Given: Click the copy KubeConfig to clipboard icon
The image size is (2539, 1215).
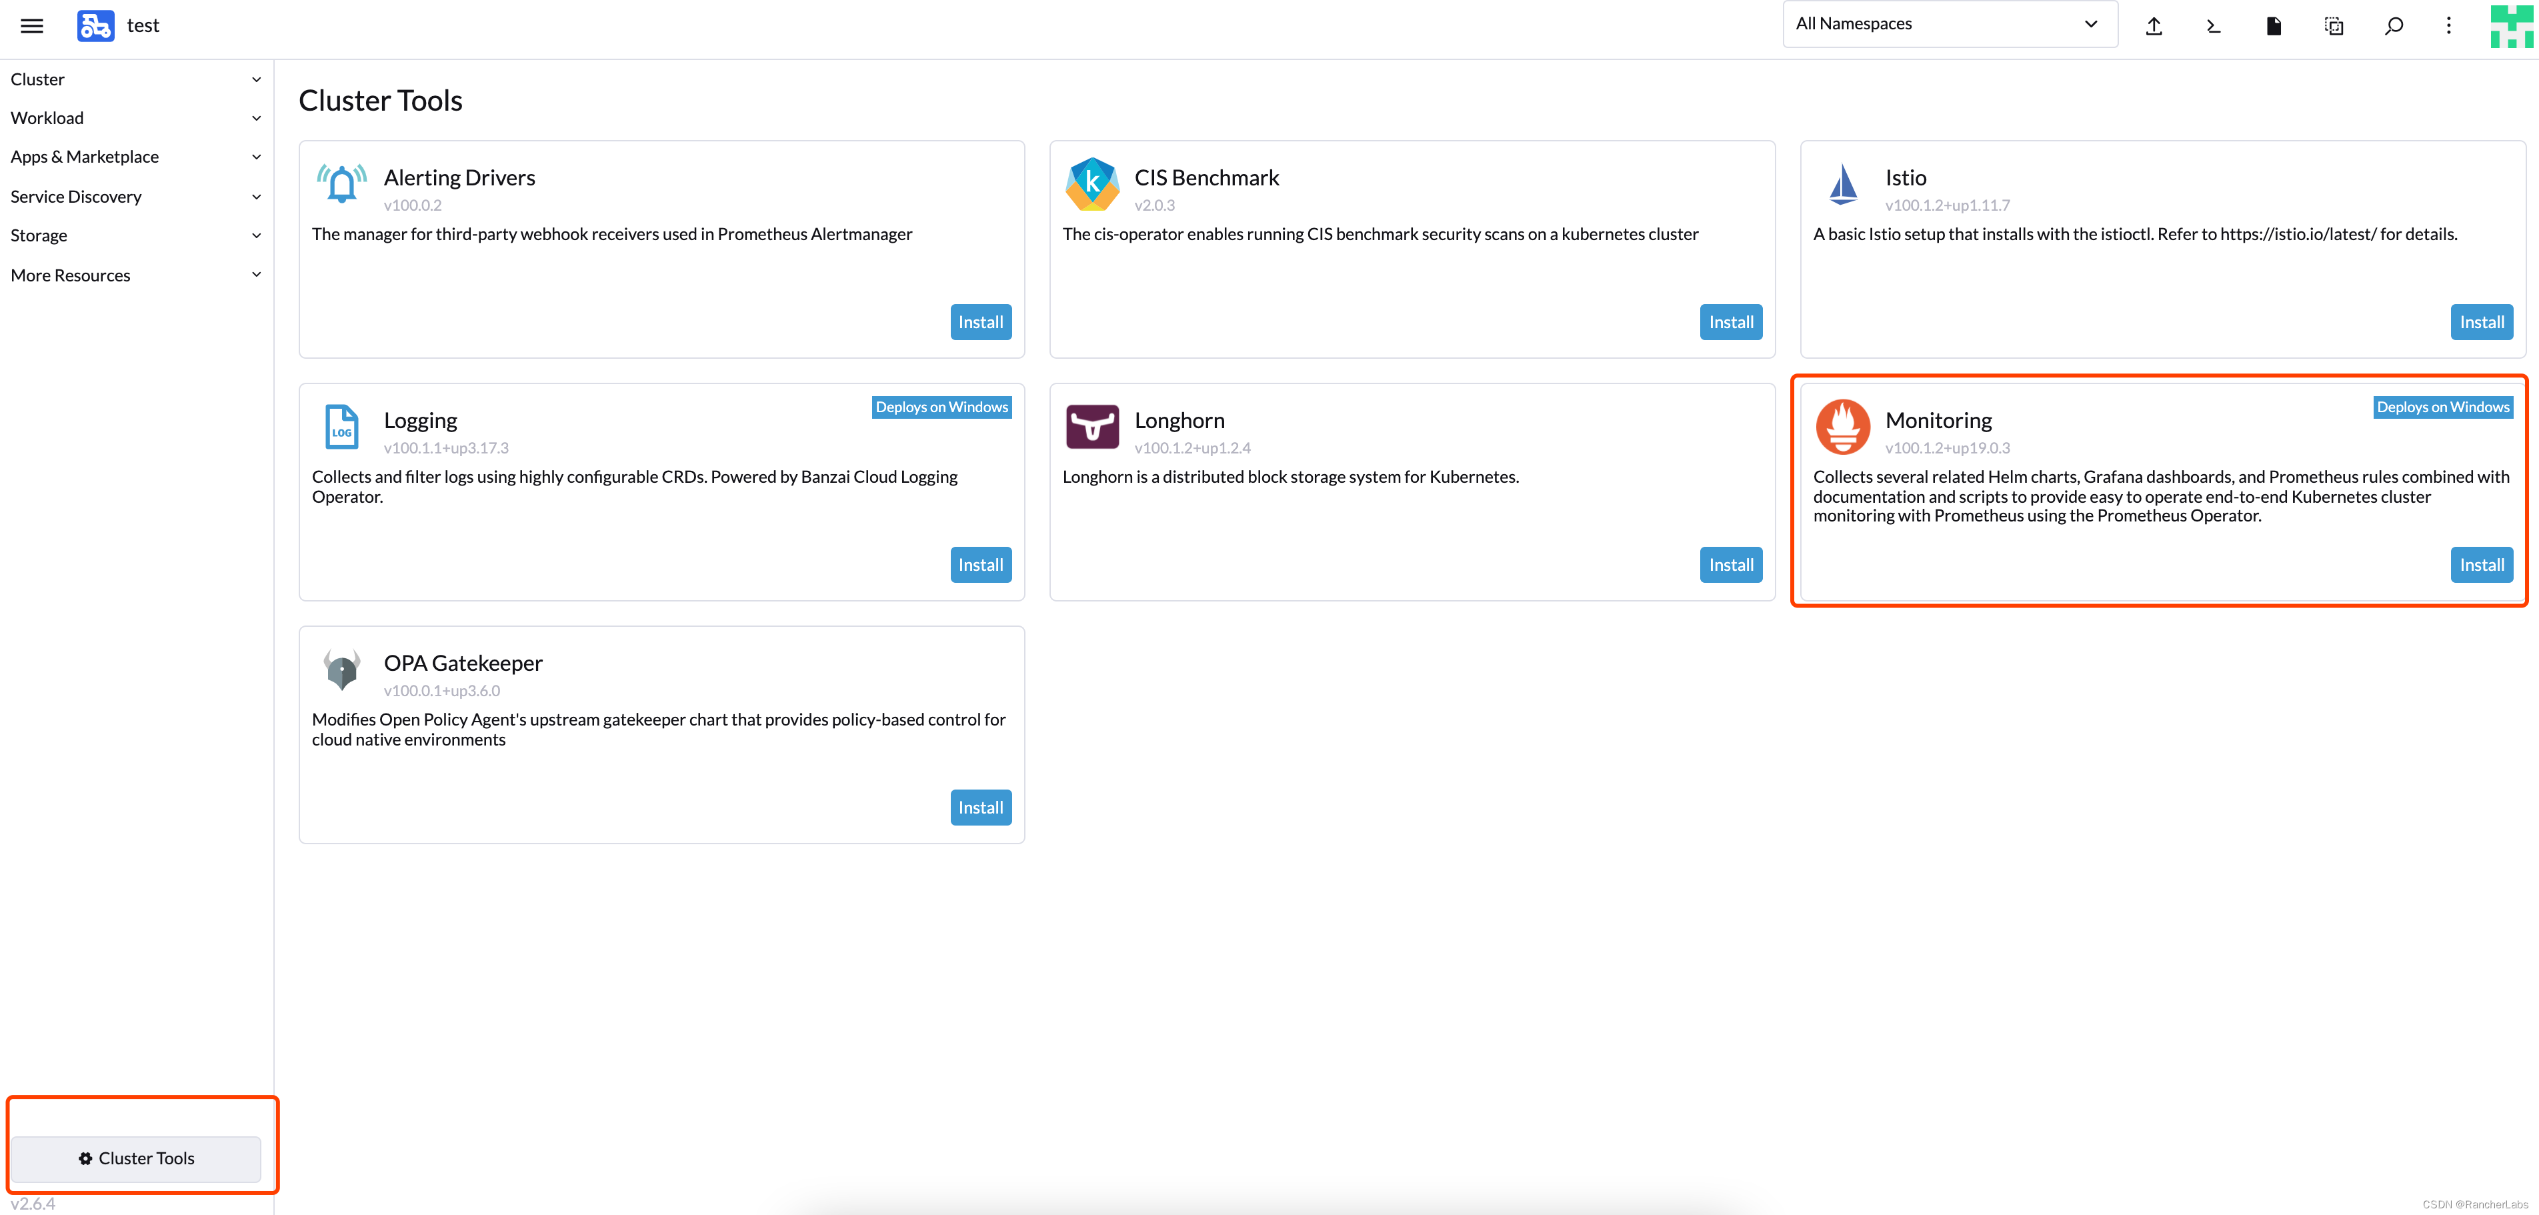Looking at the screenshot, I should [2334, 25].
